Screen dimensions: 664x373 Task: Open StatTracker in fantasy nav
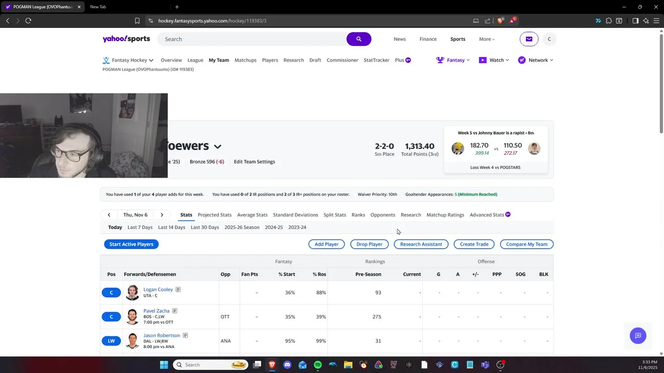(377, 60)
